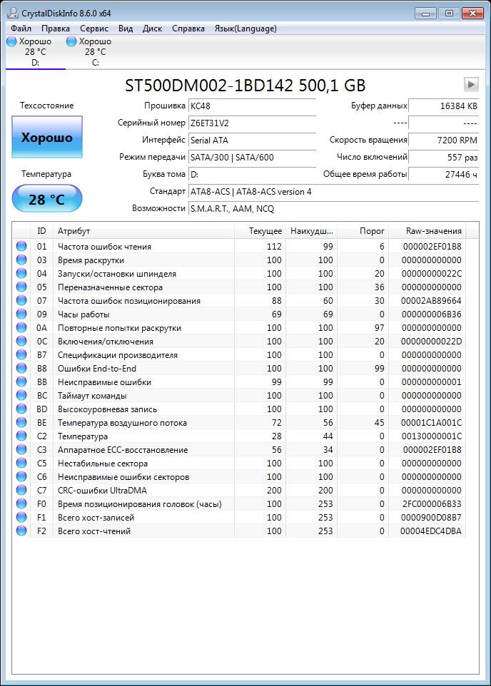491x686 pixels.
Task: Click the Хорошо health status button
Action: click(47, 137)
